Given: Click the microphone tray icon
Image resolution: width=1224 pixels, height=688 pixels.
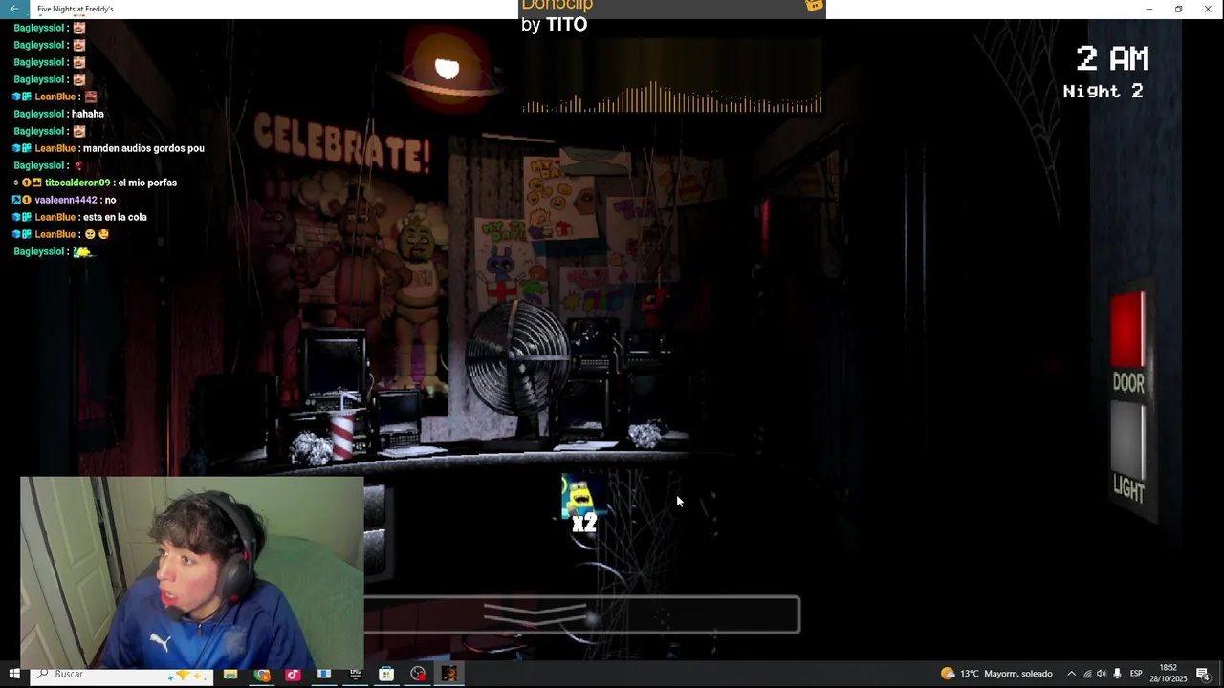Looking at the screenshot, I should 1117,674.
